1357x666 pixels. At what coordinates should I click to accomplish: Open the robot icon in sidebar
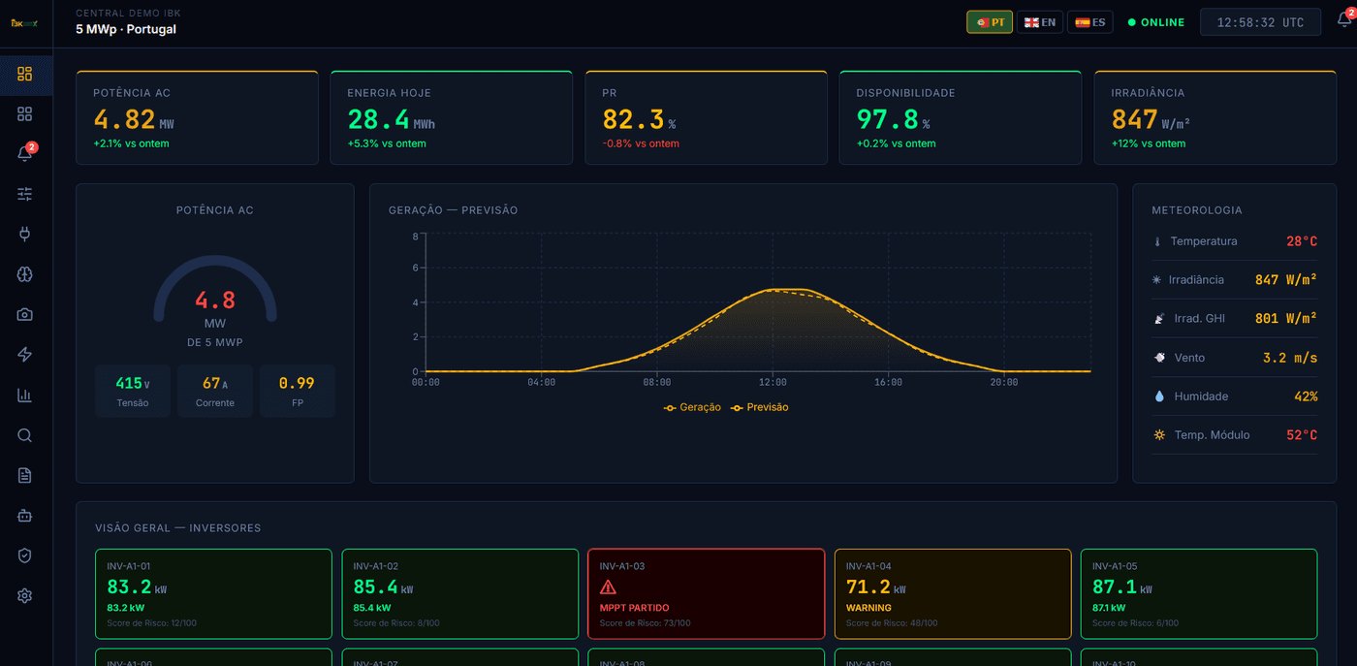tap(25, 516)
